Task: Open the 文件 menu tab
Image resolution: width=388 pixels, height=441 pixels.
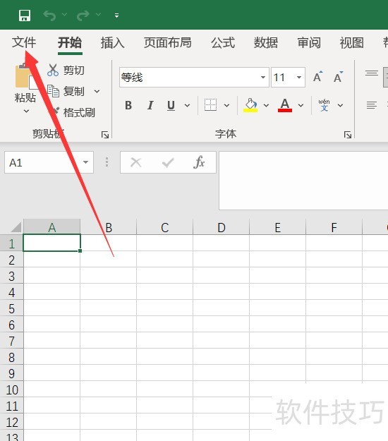Action: (x=24, y=43)
